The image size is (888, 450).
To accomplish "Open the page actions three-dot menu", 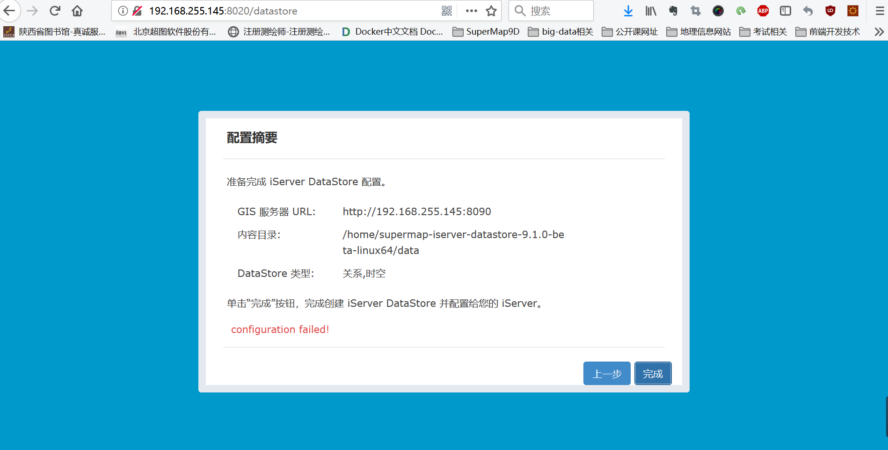I will coord(472,11).
